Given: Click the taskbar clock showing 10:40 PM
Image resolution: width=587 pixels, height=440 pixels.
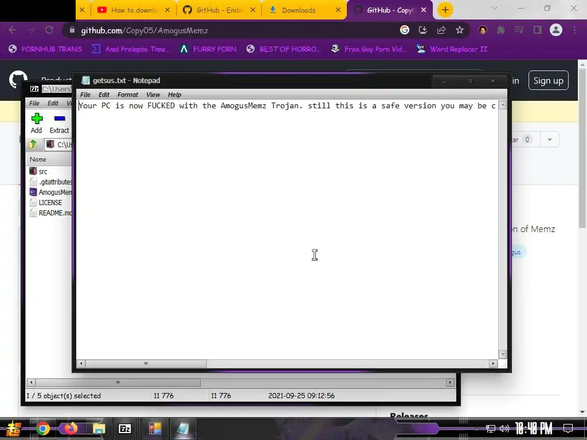Looking at the screenshot, I should (x=534, y=429).
